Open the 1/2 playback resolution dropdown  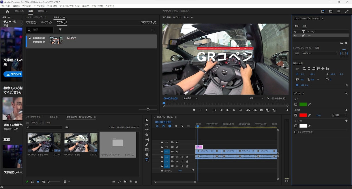(256, 98)
